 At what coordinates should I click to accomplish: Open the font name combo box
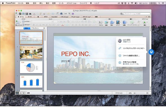(43, 21)
